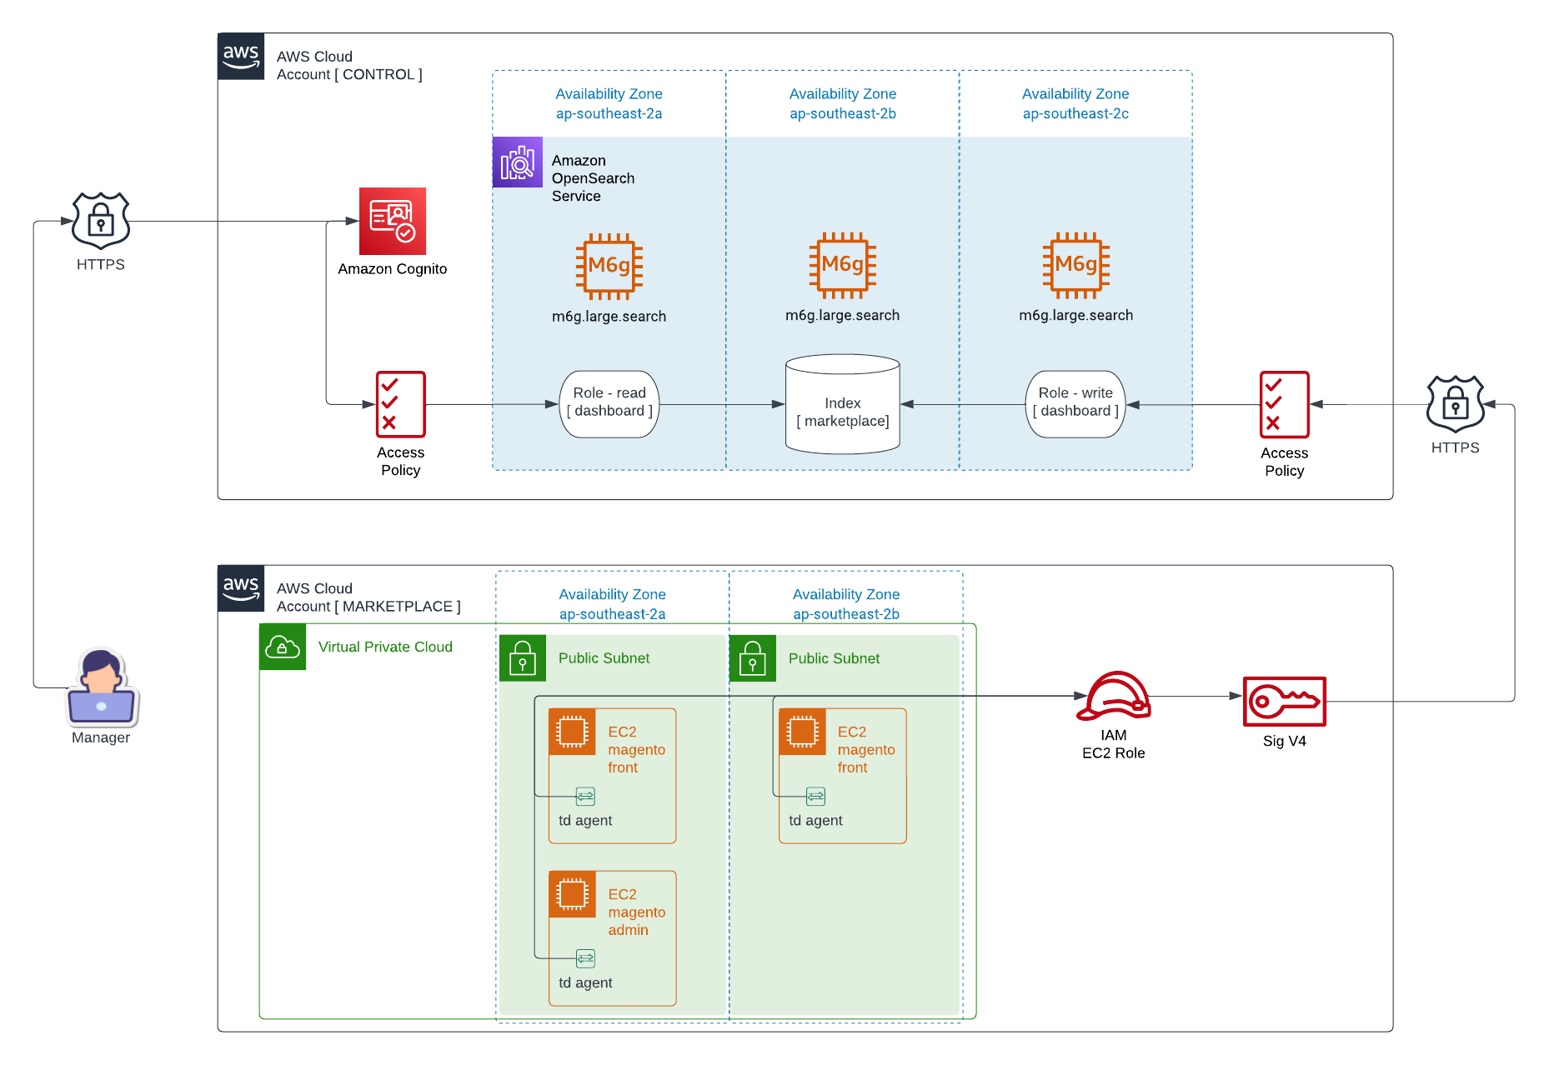Click the right red permissions checklist icon
Screen dimensions: 1549x1065
pos(1284,404)
